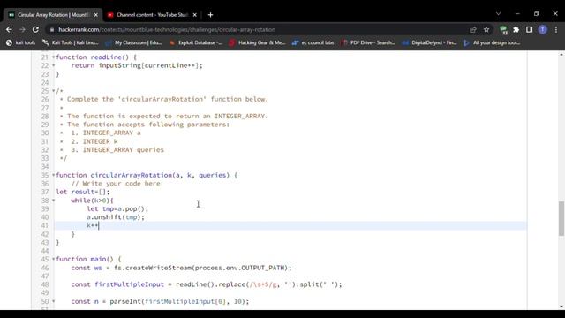
Task: Click on 'let result=[];' code line
Action: pyautogui.click(x=83, y=192)
